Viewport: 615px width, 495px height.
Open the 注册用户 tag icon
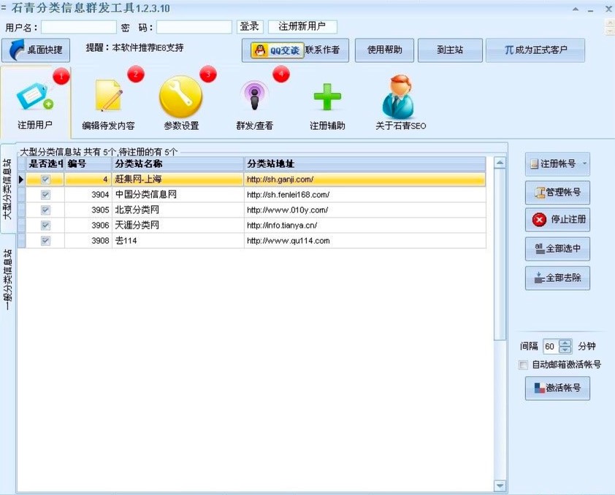[34, 96]
